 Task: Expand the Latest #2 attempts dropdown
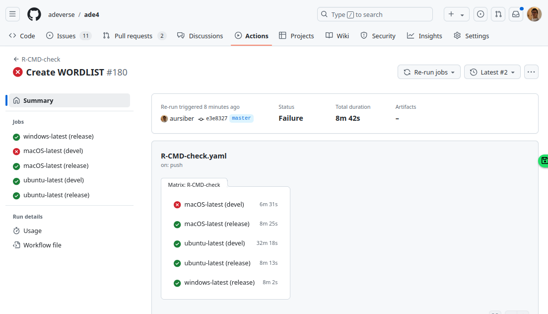click(x=492, y=72)
